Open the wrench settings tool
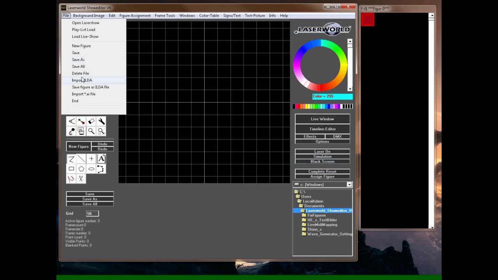Viewport: 498px width, 280px height. [101, 122]
